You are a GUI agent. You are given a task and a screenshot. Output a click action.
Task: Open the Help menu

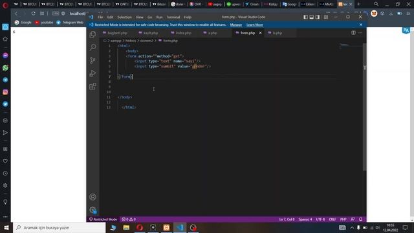188,17
